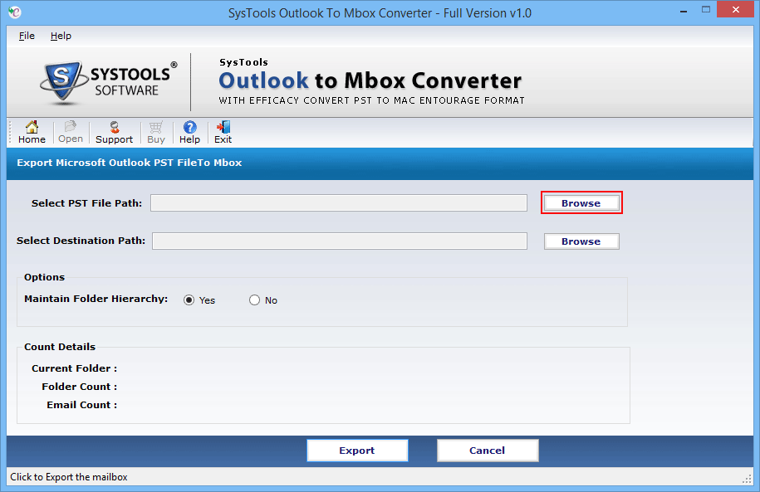Select Yes to maintain folder hierarchy
This screenshot has width=760, height=492.
187,300
